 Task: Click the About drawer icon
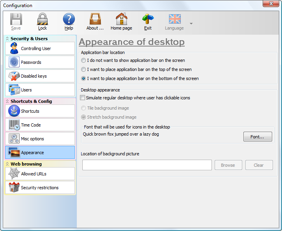click(x=95, y=19)
